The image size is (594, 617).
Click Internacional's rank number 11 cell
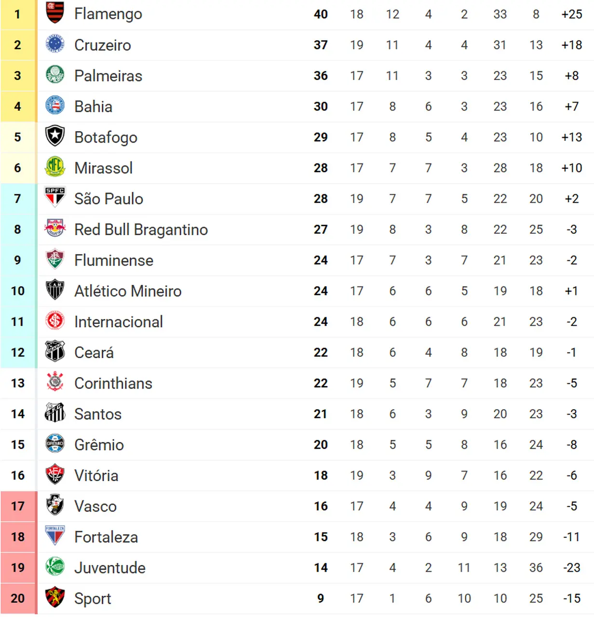point(18,322)
